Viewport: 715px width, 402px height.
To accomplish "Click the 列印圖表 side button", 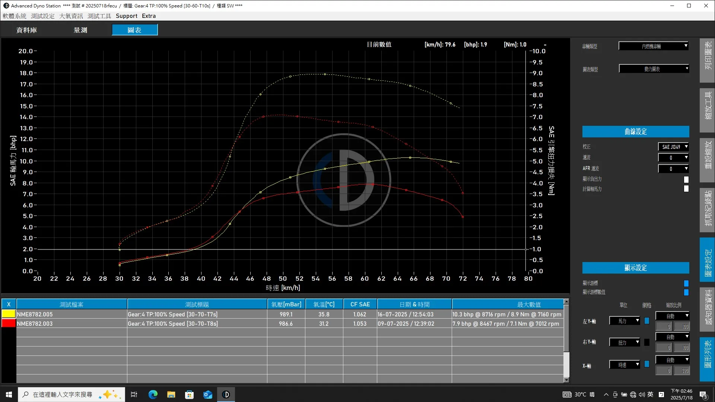I will [x=708, y=60].
